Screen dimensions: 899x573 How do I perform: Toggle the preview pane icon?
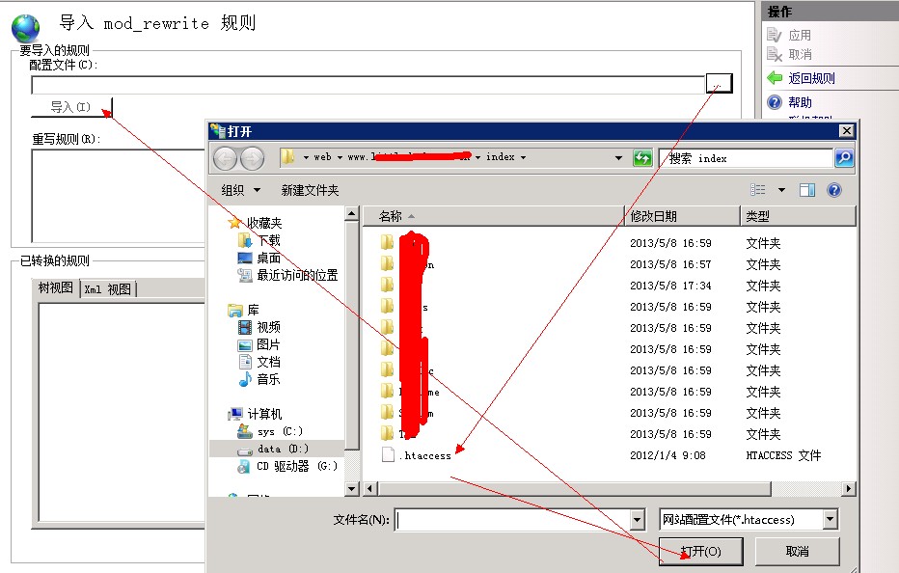point(806,189)
